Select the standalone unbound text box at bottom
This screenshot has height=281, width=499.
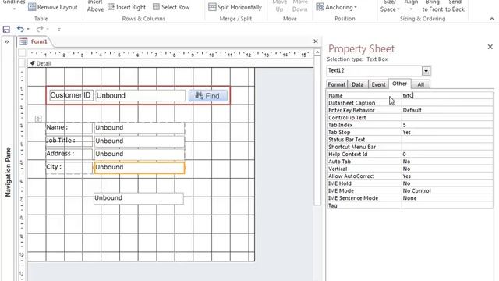(x=139, y=198)
